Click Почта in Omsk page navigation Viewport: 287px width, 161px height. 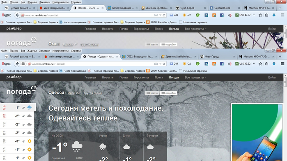click(x=124, y=29)
